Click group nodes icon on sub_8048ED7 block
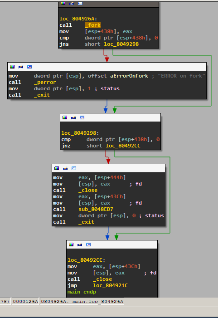This screenshot has width=218, height=318. [x=74, y=168]
